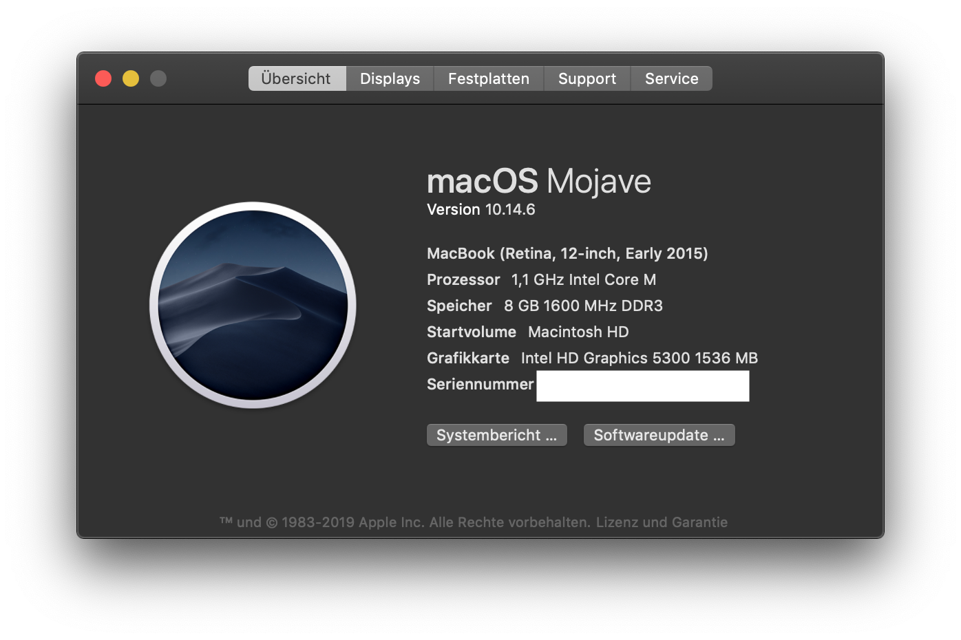Click the macOS Mojave title
This screenshot has height=640, width=961.
539,181
